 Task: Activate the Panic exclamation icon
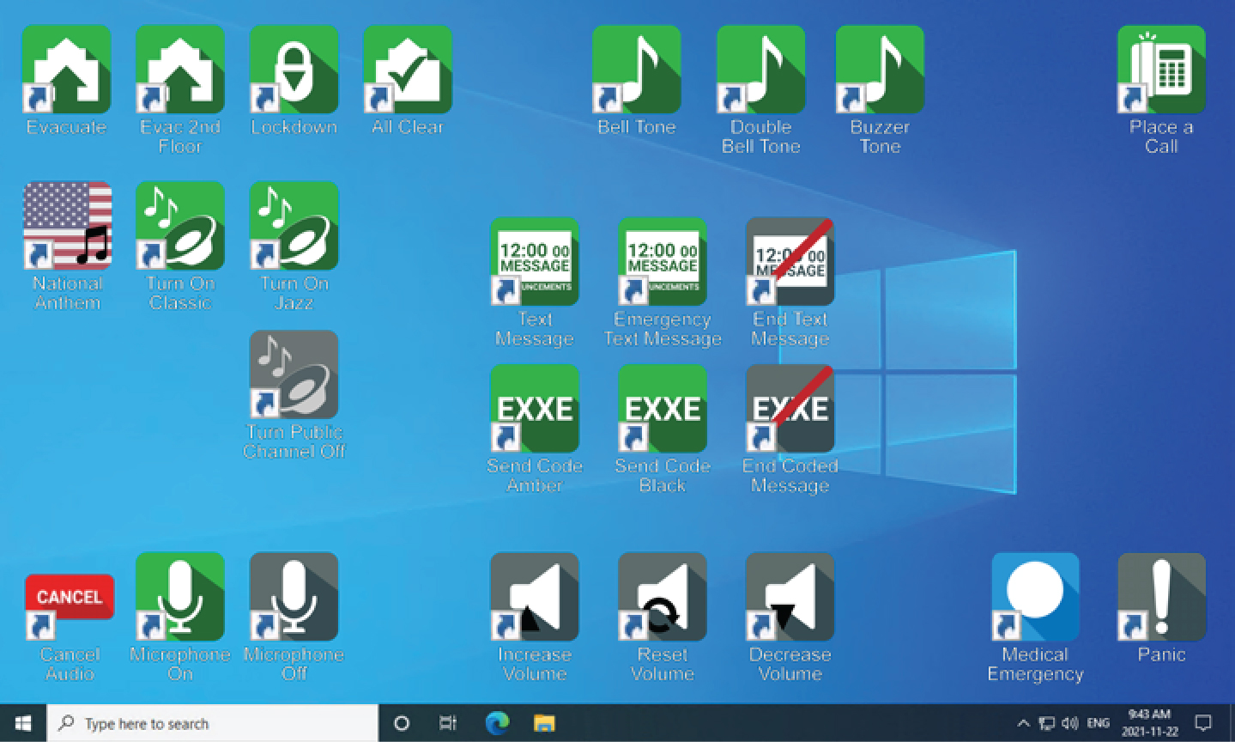point(1161,597)
